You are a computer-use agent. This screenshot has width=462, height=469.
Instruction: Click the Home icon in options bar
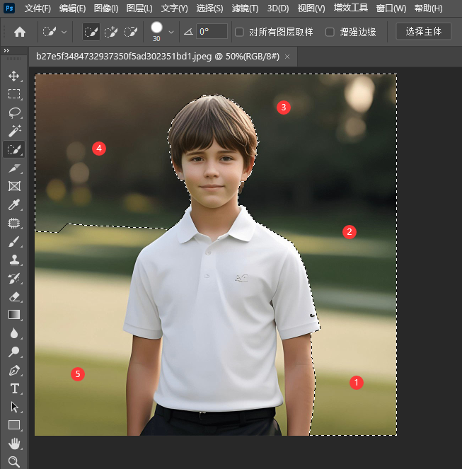[x=20, y=32]
